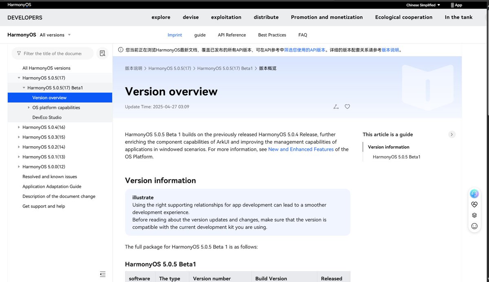Click the 版本说明 breadcrumb
Screen dimensions: 489x282
(134, 68)
